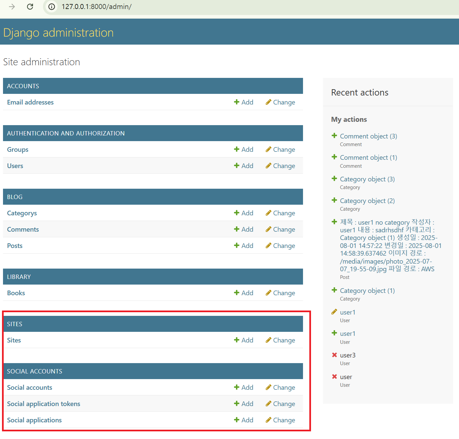The width and height of the screenshot is (459, 439).
Task: Reload the page with the browser refresh icon
Action: (x=30, y=7)
